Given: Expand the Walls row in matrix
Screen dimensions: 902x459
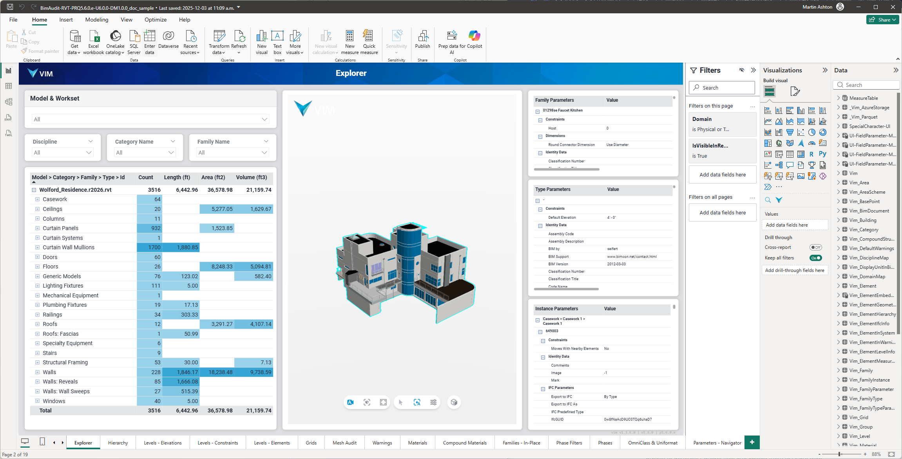Looking at the screenshot, I should (38, 372).
